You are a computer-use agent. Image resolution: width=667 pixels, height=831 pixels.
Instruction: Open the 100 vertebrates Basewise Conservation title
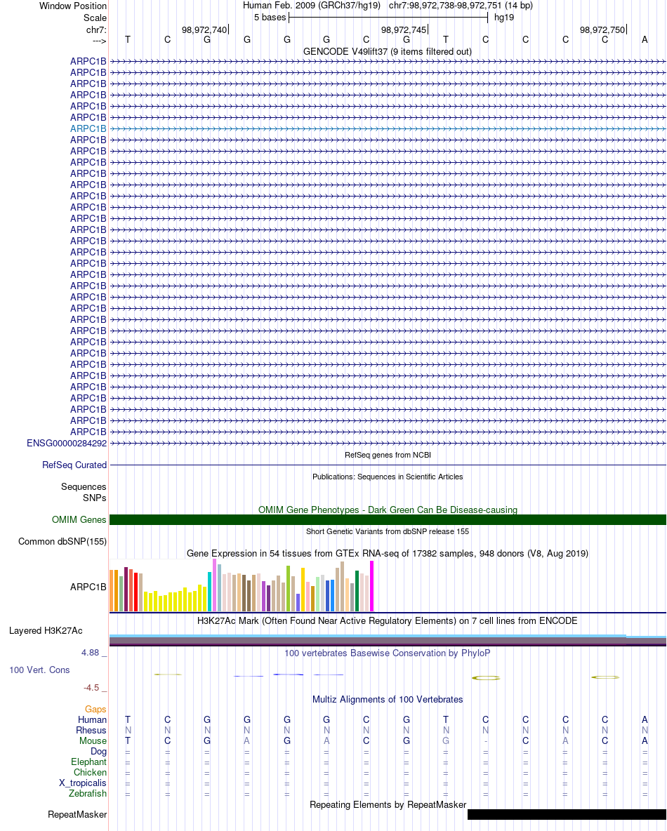(387, 653)
